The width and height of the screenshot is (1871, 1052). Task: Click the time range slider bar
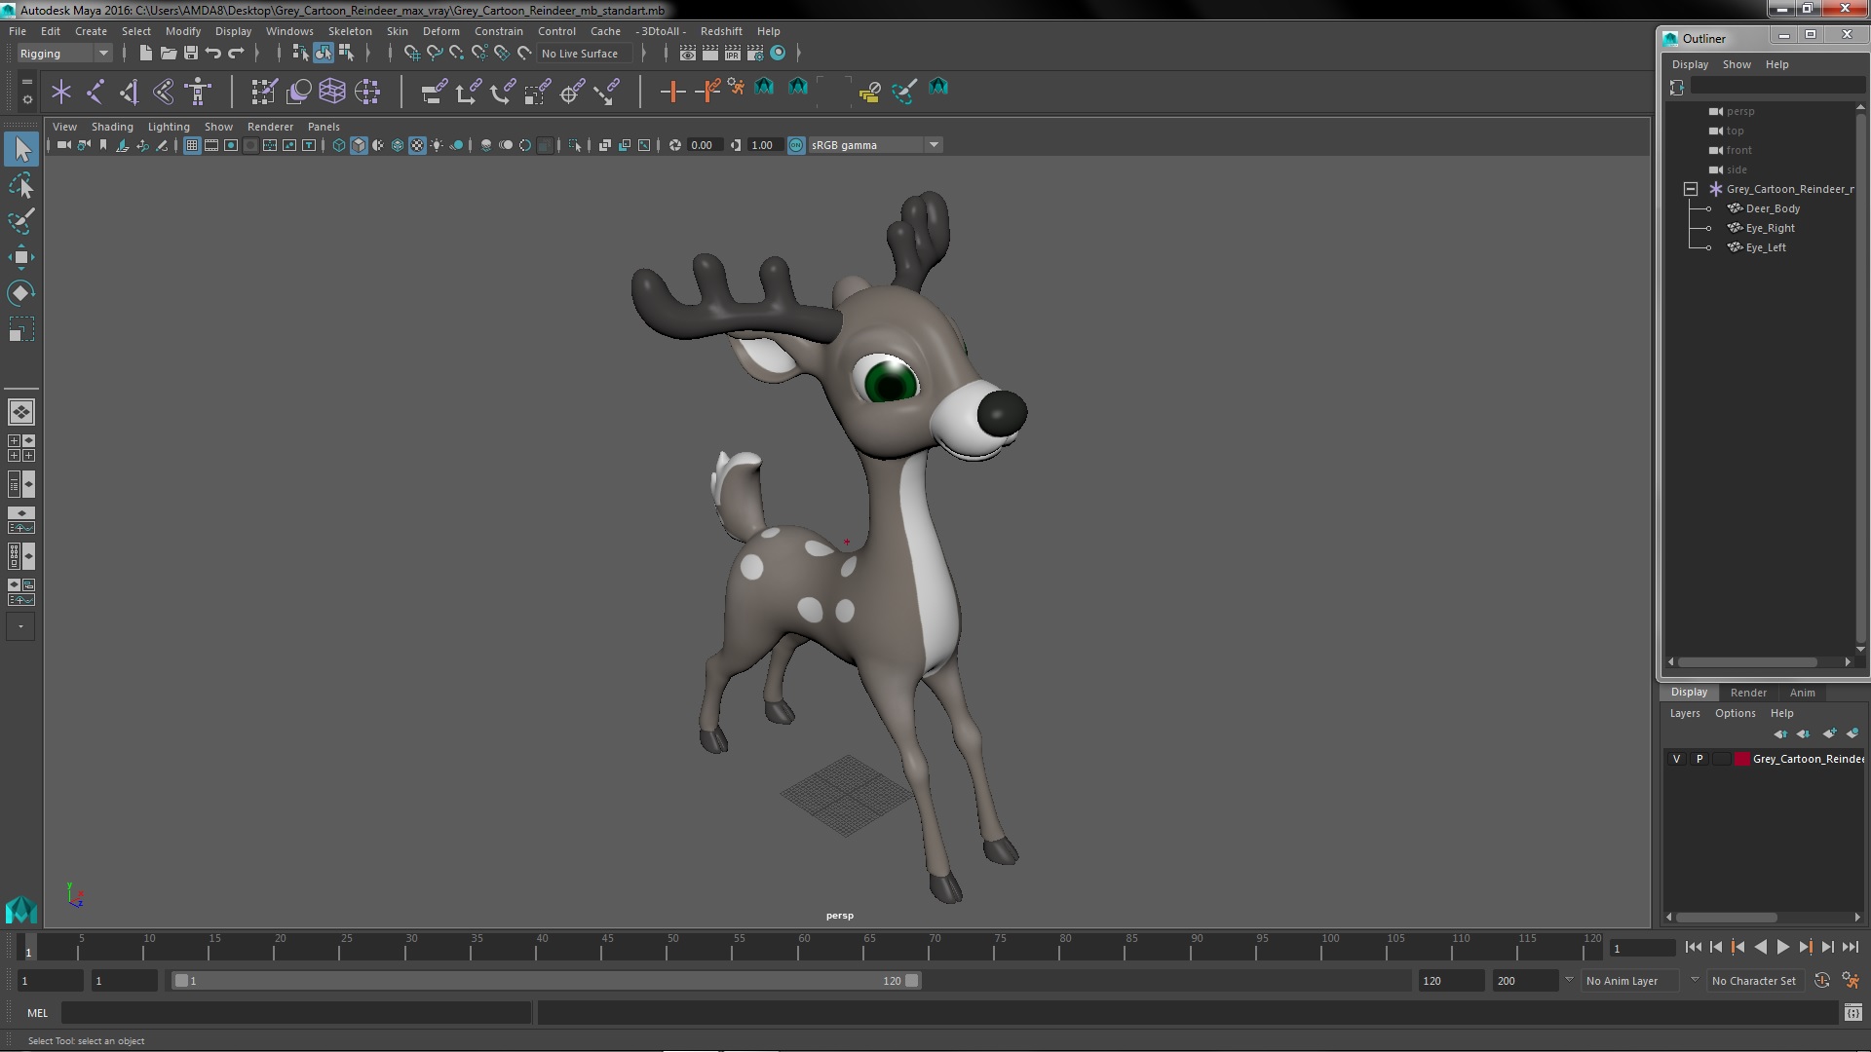[546, 981]
